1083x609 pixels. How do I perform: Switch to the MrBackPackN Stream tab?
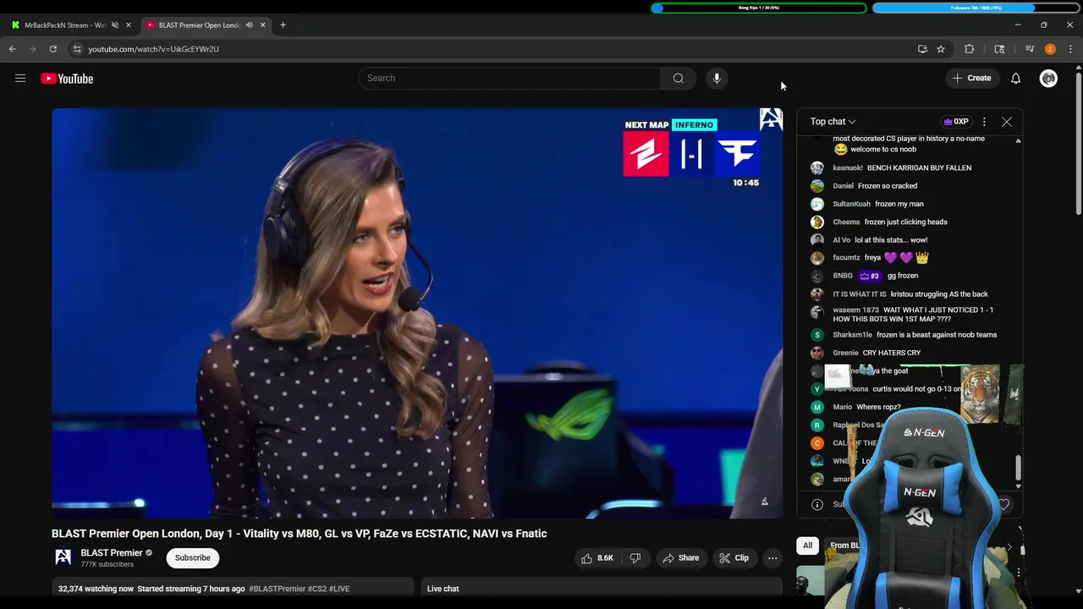pos(63,25)
